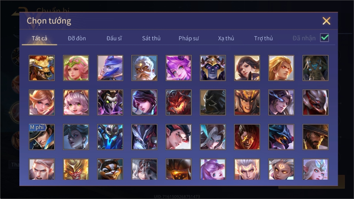
Task: Switch to the "Đỡ đòn" tab
Action: tap(77, 39)
